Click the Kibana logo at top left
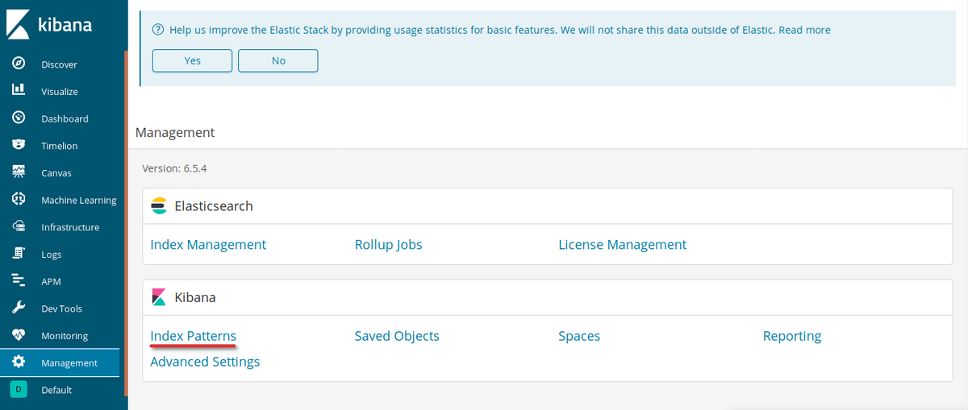Image resolution: width=968 pixels, height=410 pixels. coord(50,25)
